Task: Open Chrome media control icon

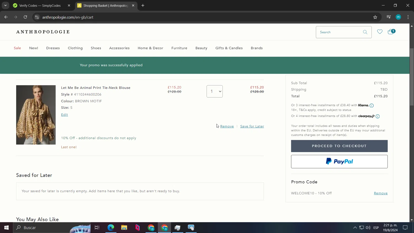Action: point(389,17)
